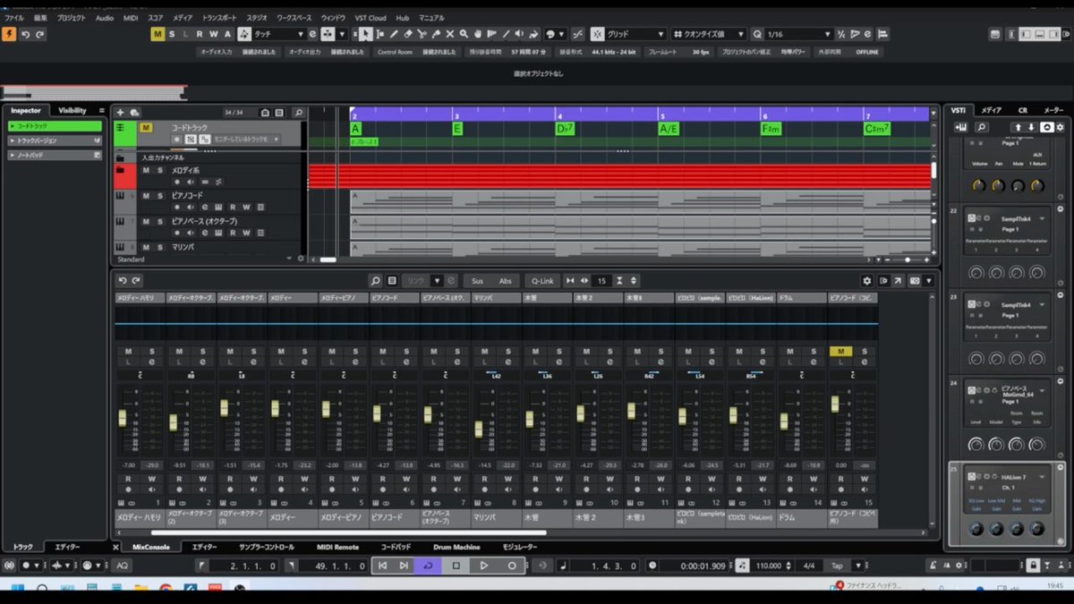The width and height of the screenshot is (1074, 604).
Task: Toggle global Read R automation in toolbar
Action: coord(200,34)
